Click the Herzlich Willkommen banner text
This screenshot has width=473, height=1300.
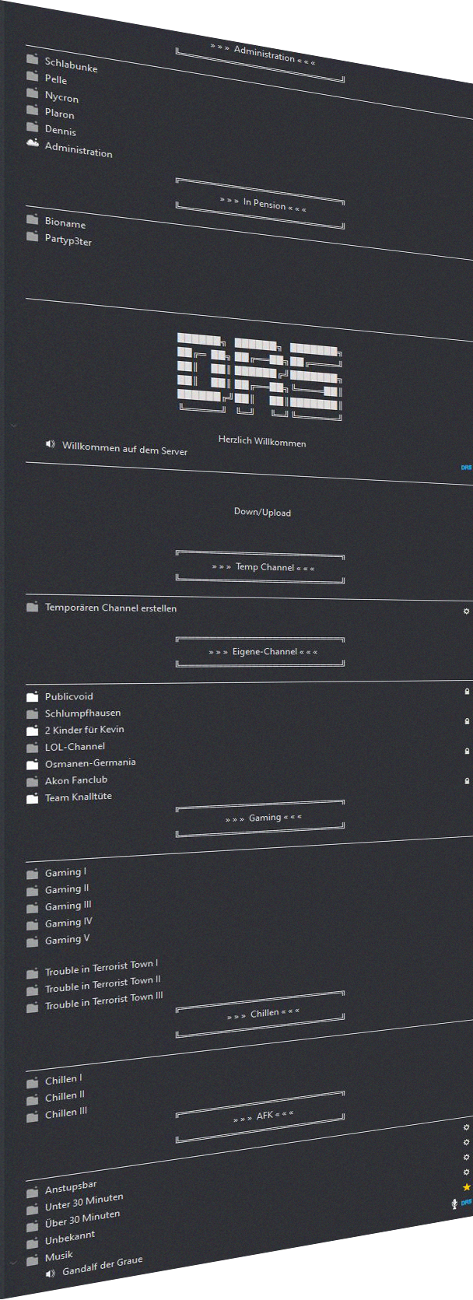(x=261, y=442)
